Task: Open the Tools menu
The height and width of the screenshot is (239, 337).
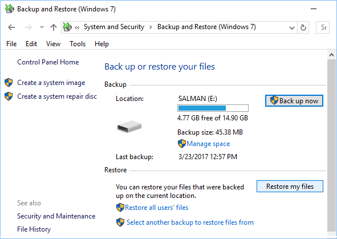Action: (78, 44)
